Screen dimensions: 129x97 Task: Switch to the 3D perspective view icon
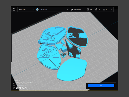(14, 88)
